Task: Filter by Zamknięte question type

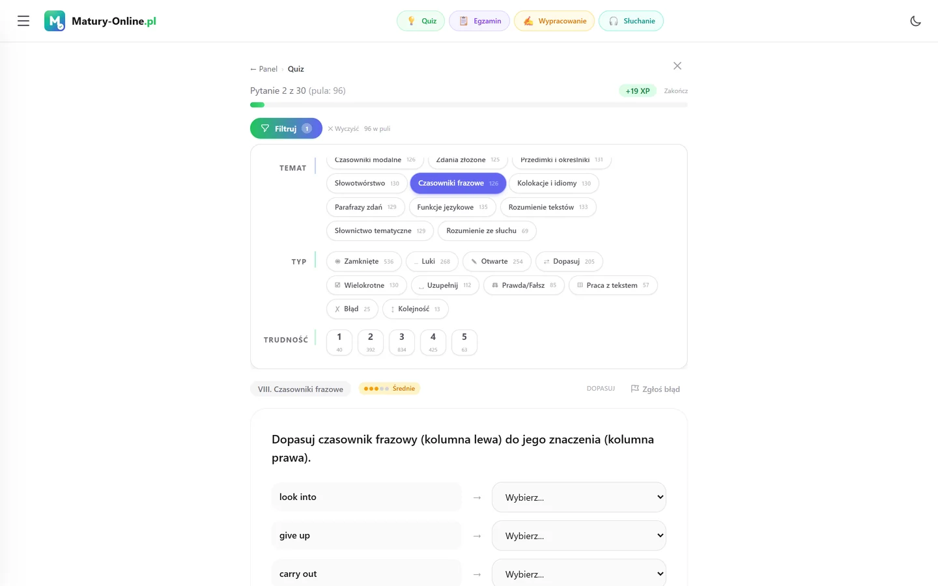Action: pyautogui.click(x=364, y=262)
